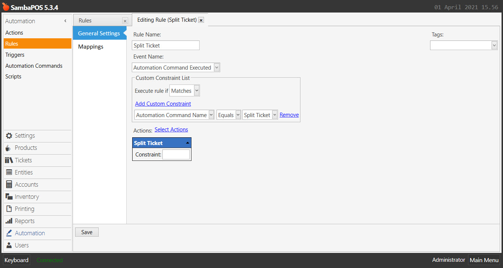
Task: Open the Settings section icon
Action: [x=8, y=136]
